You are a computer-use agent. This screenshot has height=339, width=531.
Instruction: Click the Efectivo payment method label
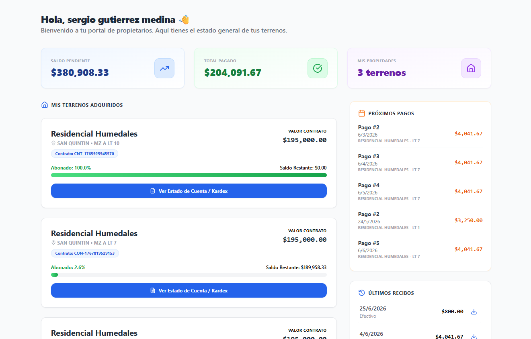pos(368,316)
